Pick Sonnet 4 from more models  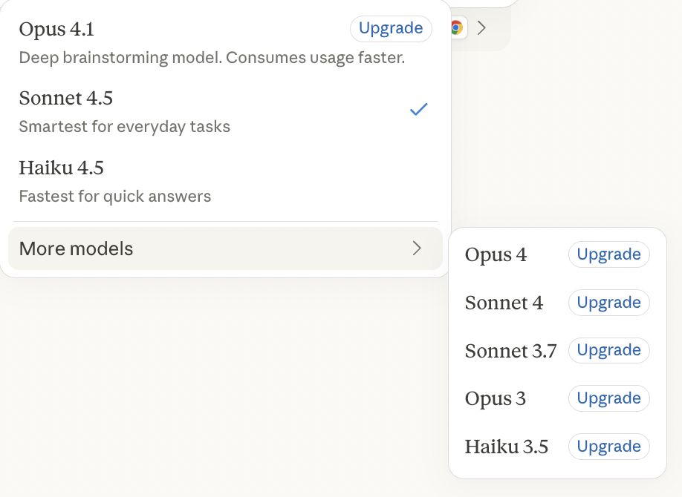[504, 303]
